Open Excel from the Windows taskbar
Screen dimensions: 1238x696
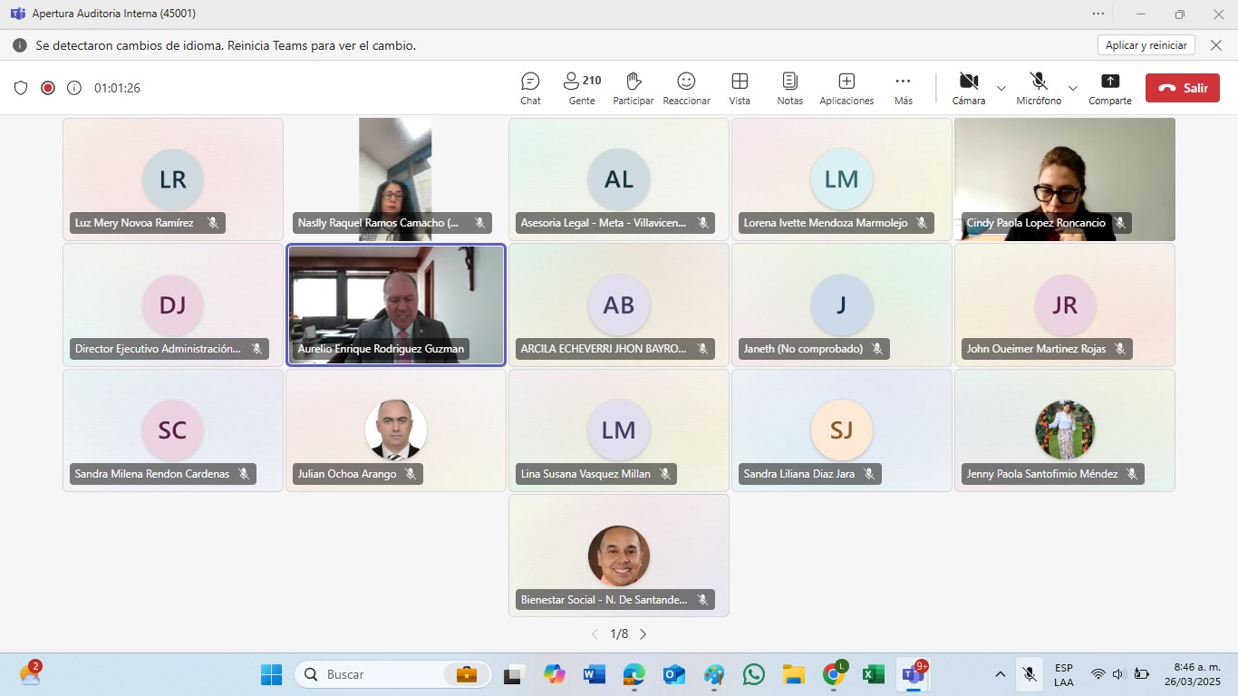tap(873, 674)
